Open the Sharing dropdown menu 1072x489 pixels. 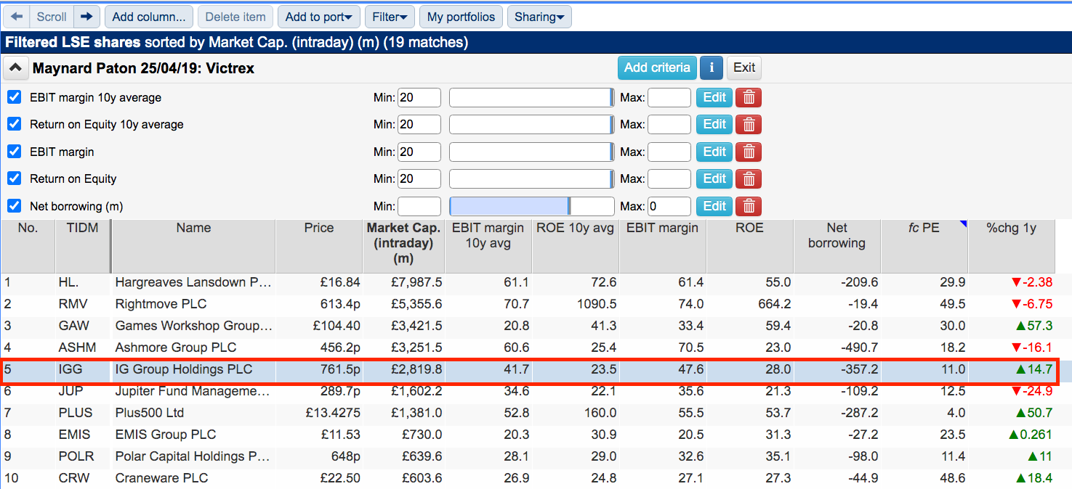[539, 17]
